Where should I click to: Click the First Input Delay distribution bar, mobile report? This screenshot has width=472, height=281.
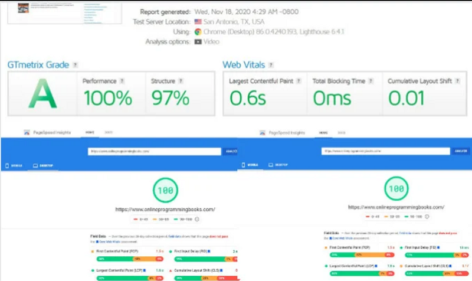[437, 255]
